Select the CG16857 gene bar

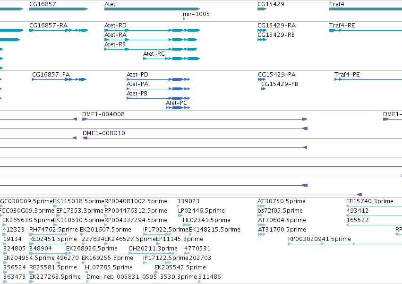coord(59,9)
